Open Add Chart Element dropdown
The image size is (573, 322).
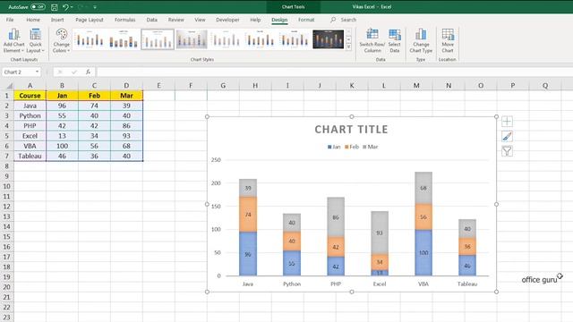(x=13, y=40)
